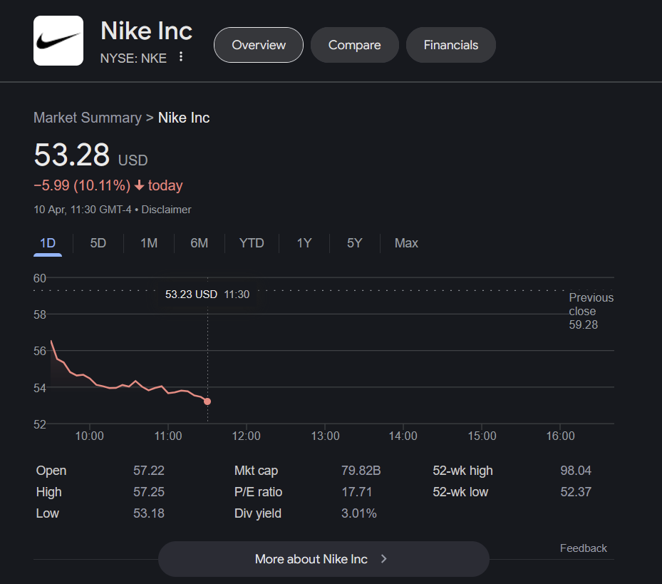Screen dimensions: 662x584
Task: Click the 10:00 axis label
Action: coord(89,436)
